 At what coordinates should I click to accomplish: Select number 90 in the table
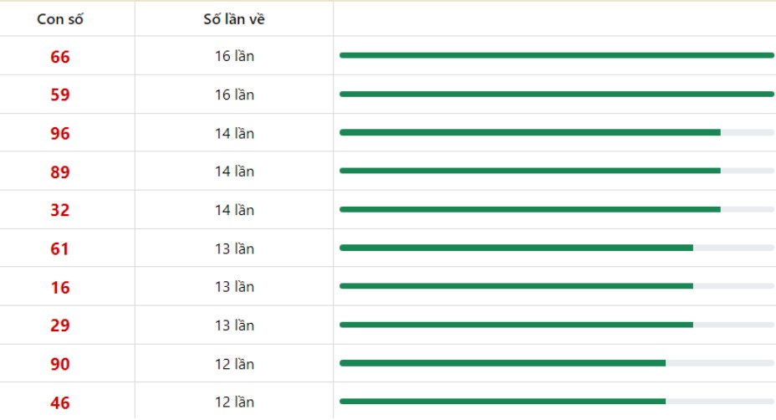click(60, 364)
